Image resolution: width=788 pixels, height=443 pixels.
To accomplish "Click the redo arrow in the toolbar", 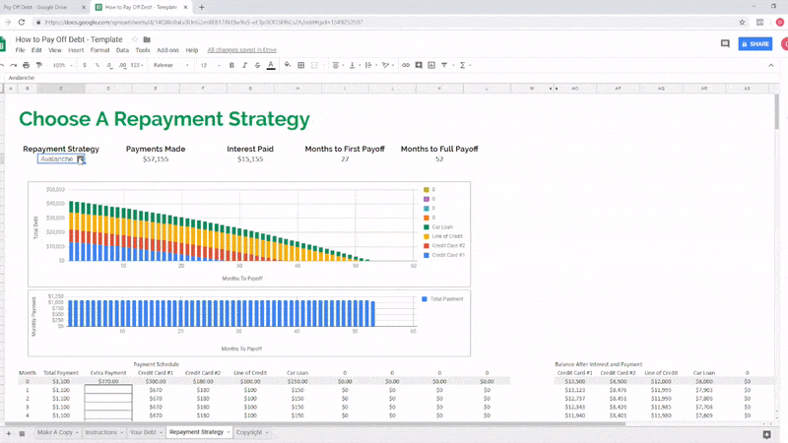I will [x=13, y=65].
